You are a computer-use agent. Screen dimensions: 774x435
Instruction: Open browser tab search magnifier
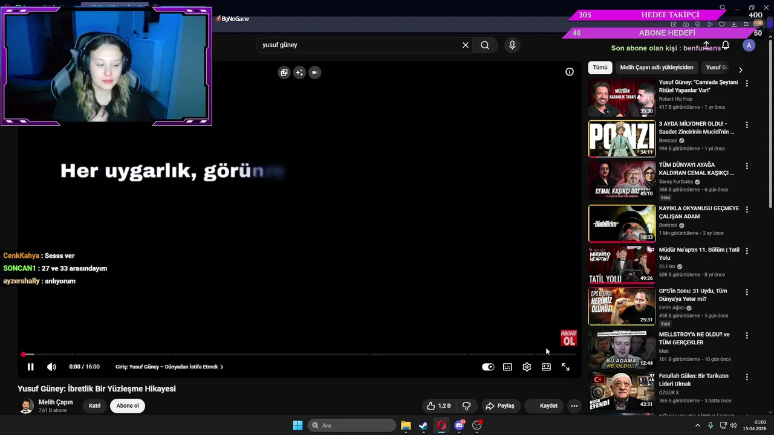[x=722, y=8]
